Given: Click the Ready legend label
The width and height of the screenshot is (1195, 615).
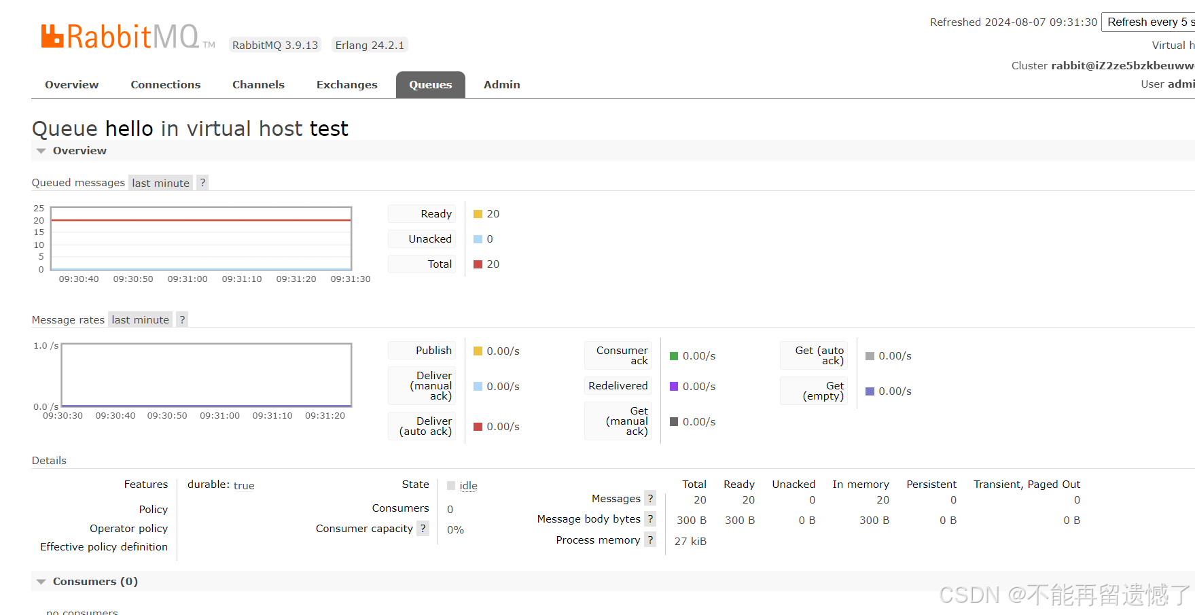Looking at the screenshot, I should (x=422, y=214).
